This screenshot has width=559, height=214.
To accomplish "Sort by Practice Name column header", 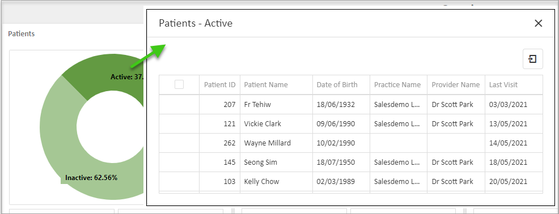I will coord(398,85).
